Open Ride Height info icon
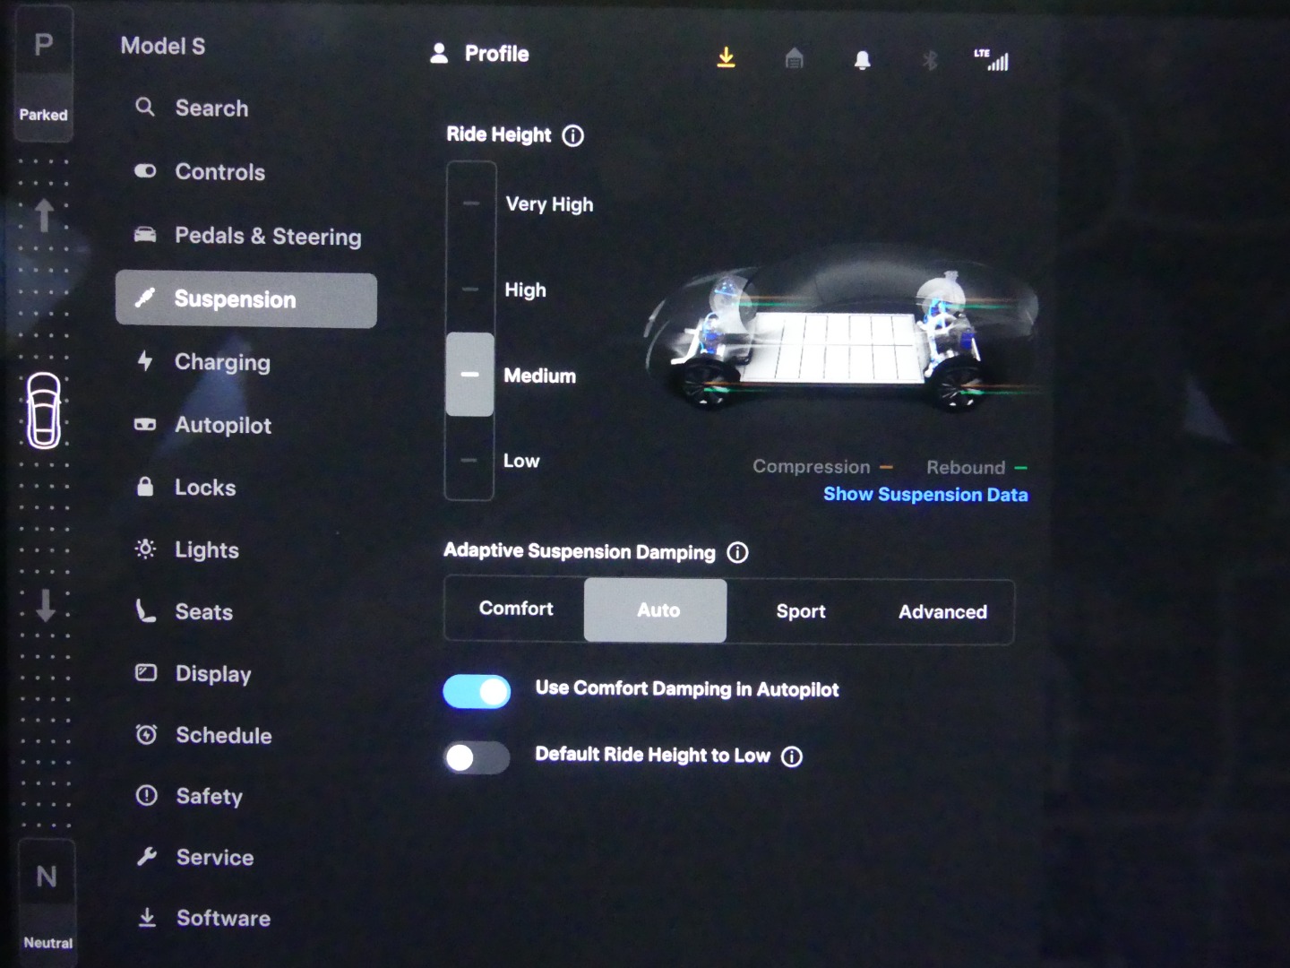 572,135
